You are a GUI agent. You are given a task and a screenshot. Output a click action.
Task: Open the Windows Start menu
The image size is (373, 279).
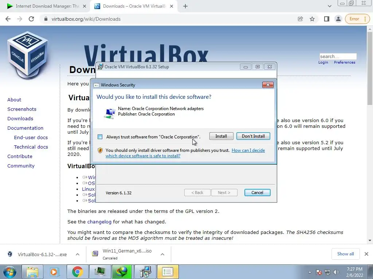[9, 272]
